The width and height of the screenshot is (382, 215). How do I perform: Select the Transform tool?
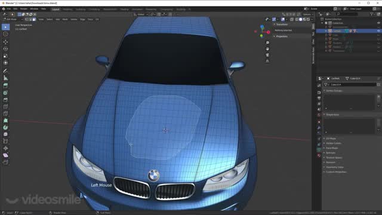tap(5, 63)
